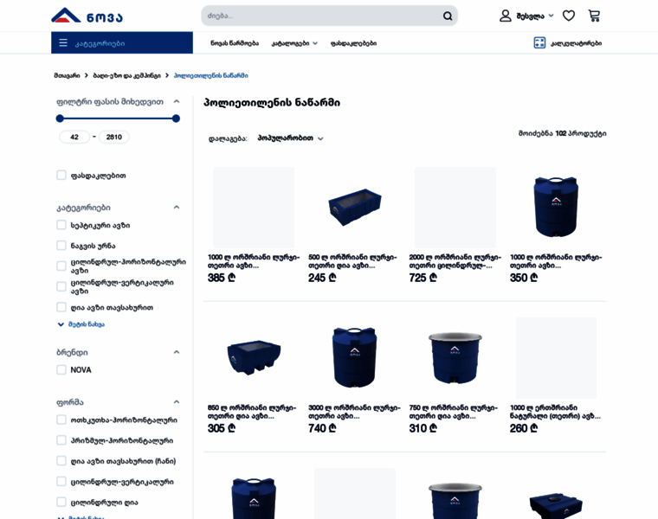
Task: Click the მთავარი breadcrumb link
Action: 67,76
